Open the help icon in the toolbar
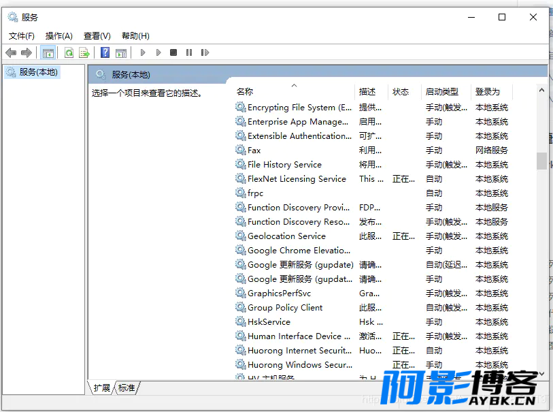The image size is (553, 412). click(105, 52)
